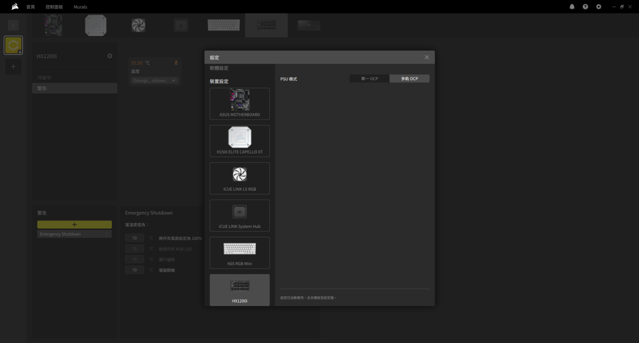The image size is (639, 343).
Task: Open HX1200i device gear settings
Action: pyautogui.click(x=110, y=56)
